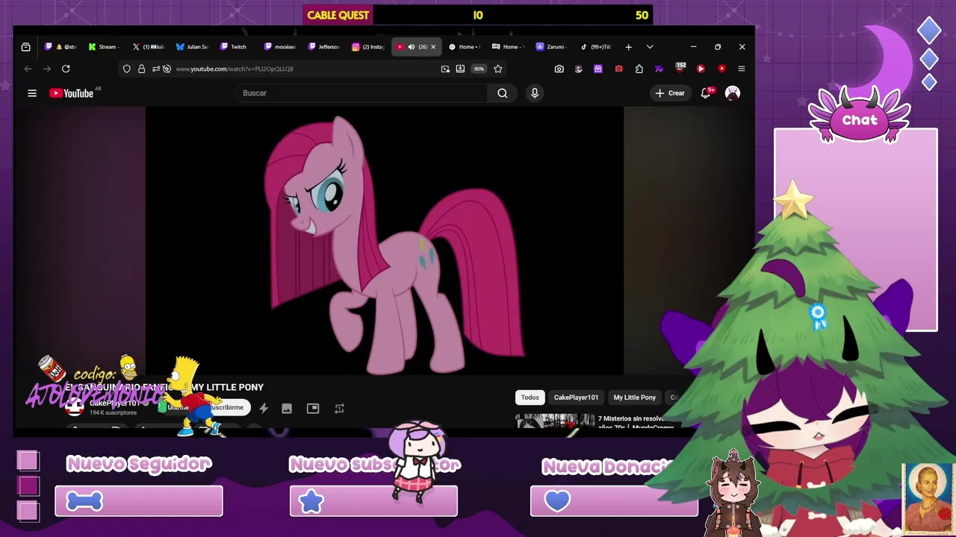The height and width of the screenshot is (537, 956).
Task: Open the 7 Misterios sin resolver thumbnail
Action: pos(555,421)
